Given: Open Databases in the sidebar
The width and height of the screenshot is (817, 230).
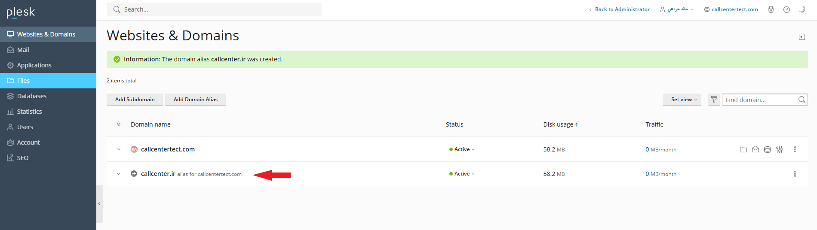Looking at the screenshot, I should pyautogui.click(x=32, y=96).
